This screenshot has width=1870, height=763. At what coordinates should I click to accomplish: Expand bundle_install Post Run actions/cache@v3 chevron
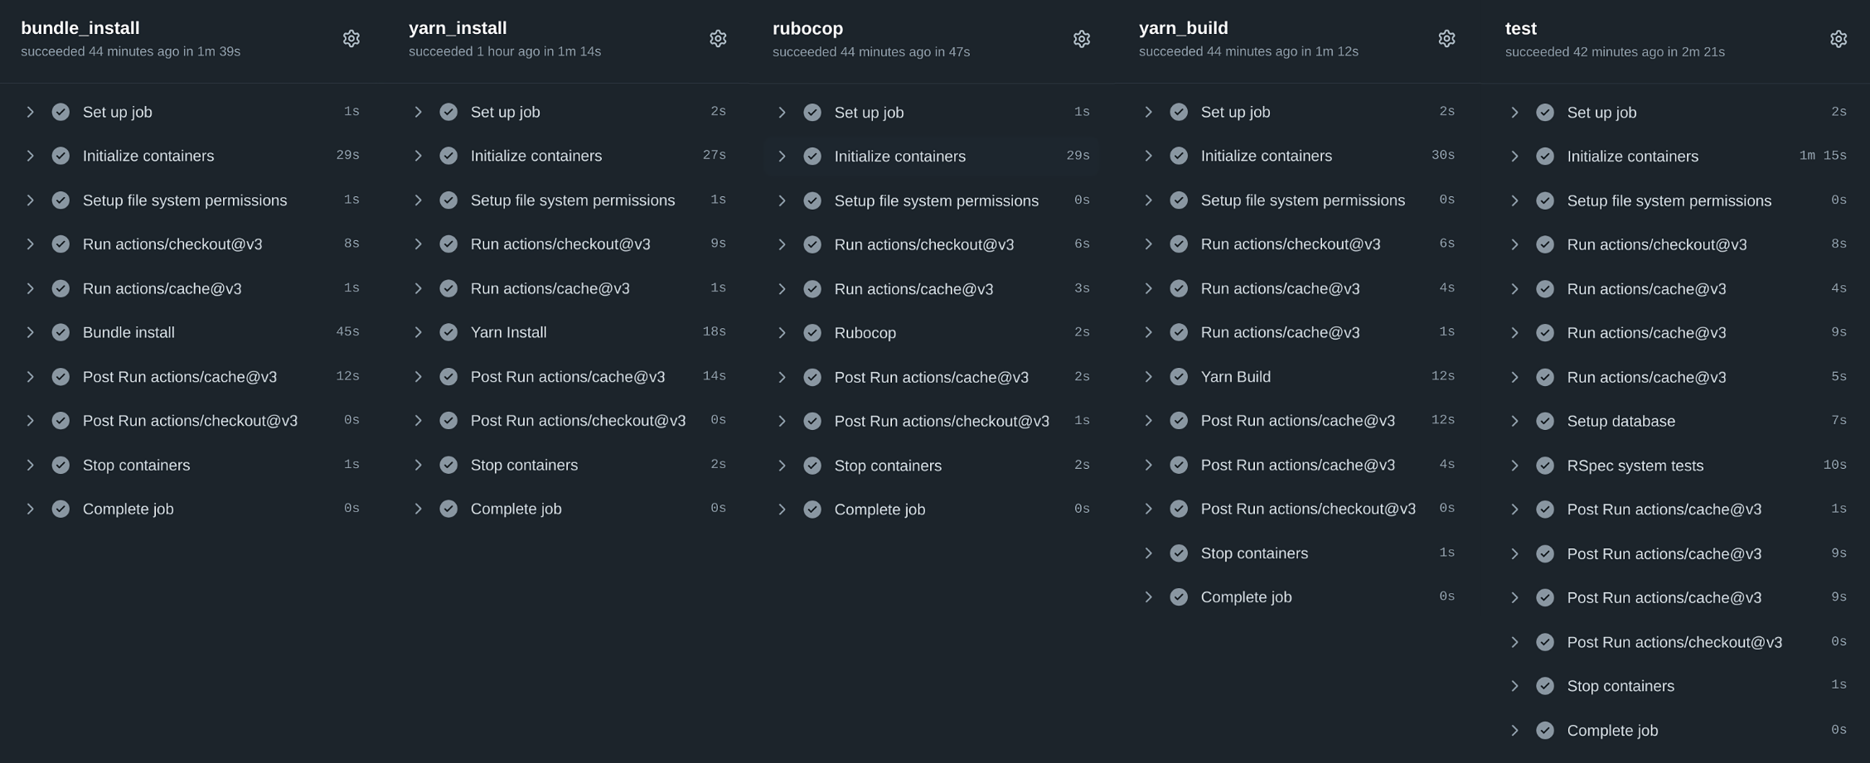(30, 377)
